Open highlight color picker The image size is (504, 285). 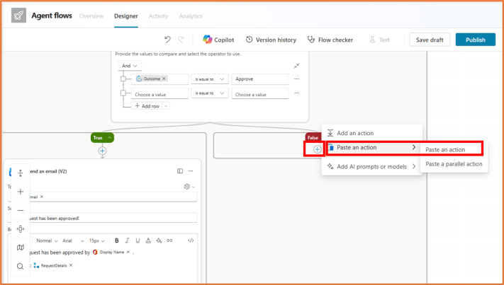click(159, 240)
